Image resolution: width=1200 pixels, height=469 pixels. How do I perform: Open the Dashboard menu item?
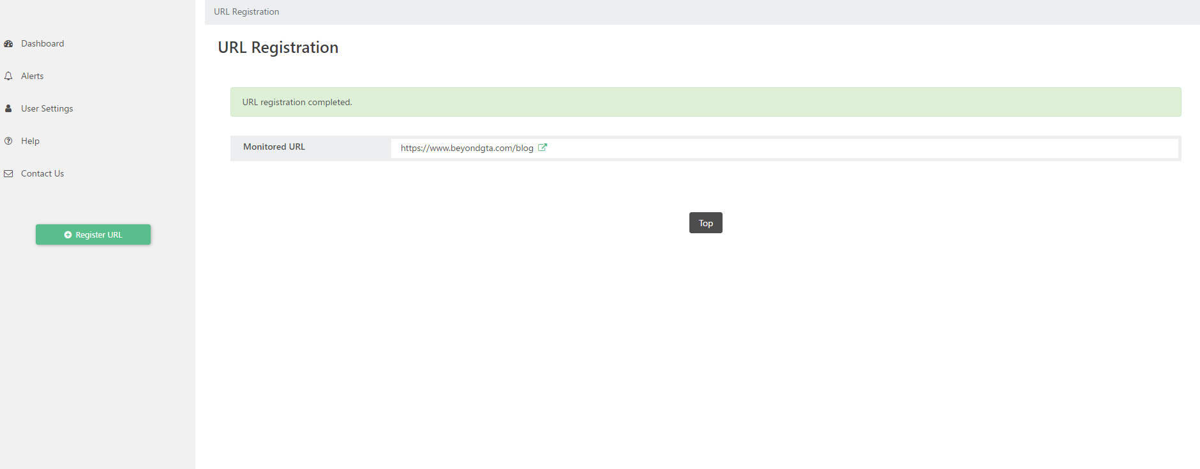pos(42,43)
